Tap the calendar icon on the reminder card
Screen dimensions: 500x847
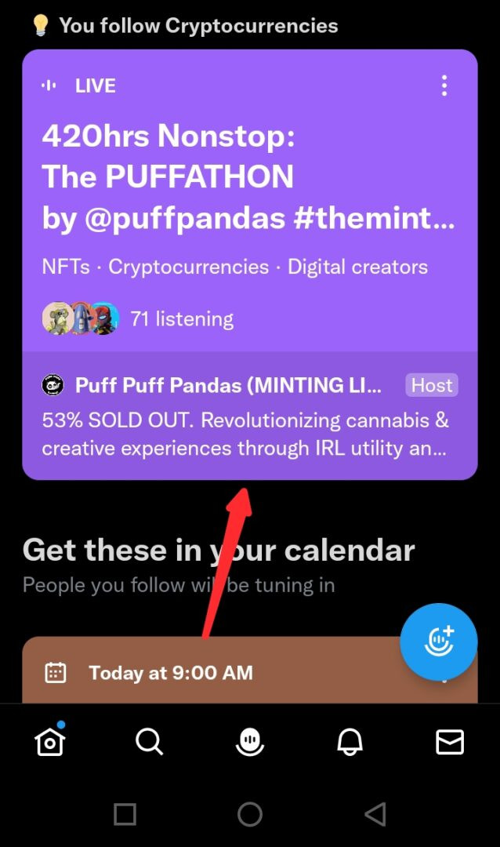point(55,673)
